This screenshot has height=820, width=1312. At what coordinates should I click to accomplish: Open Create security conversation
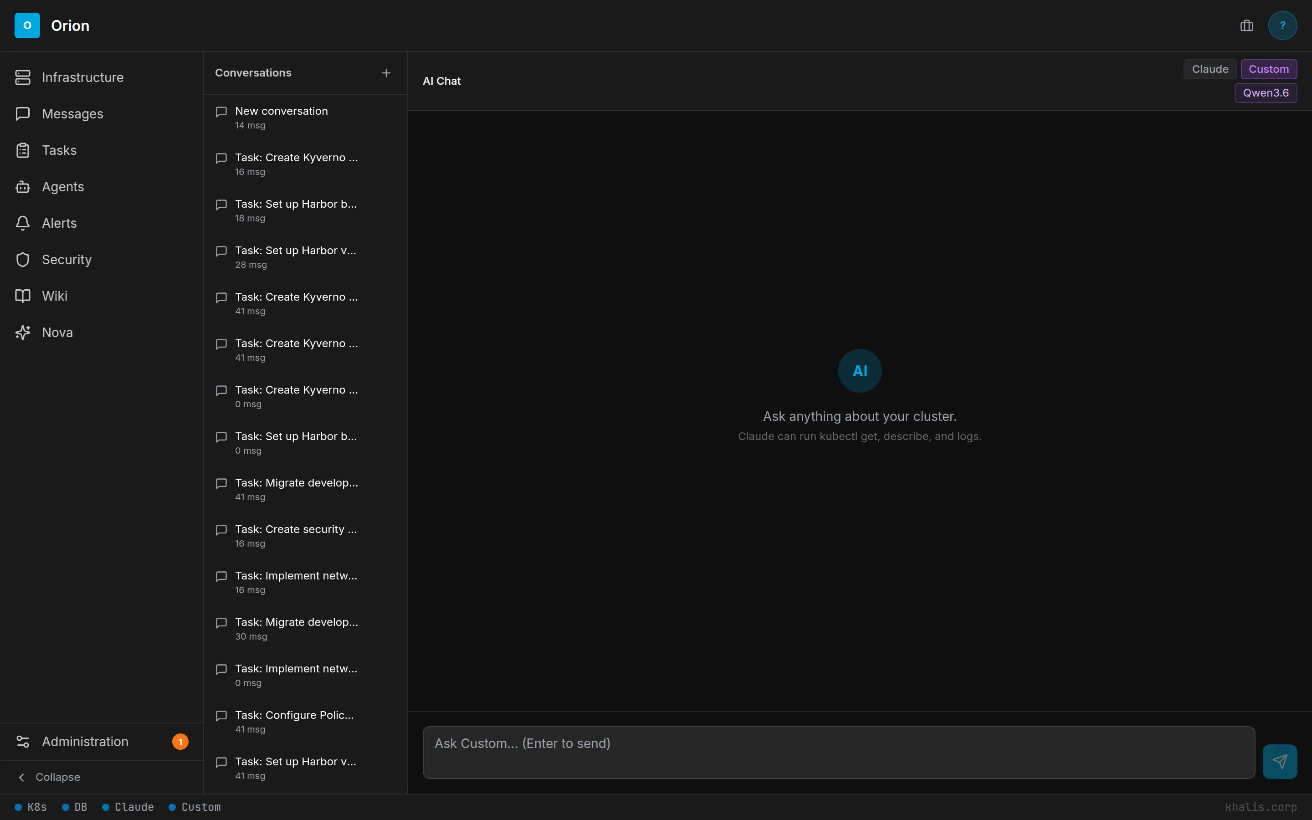(305, 536)
